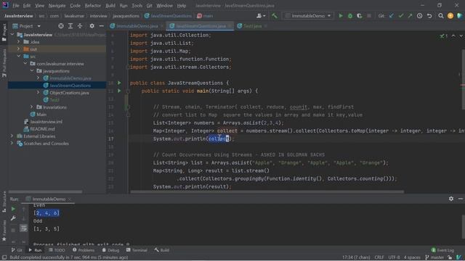The width and height of the screenshot is (465, 261).
Task: Select README.md in project tree
Action: pos(42,129)
